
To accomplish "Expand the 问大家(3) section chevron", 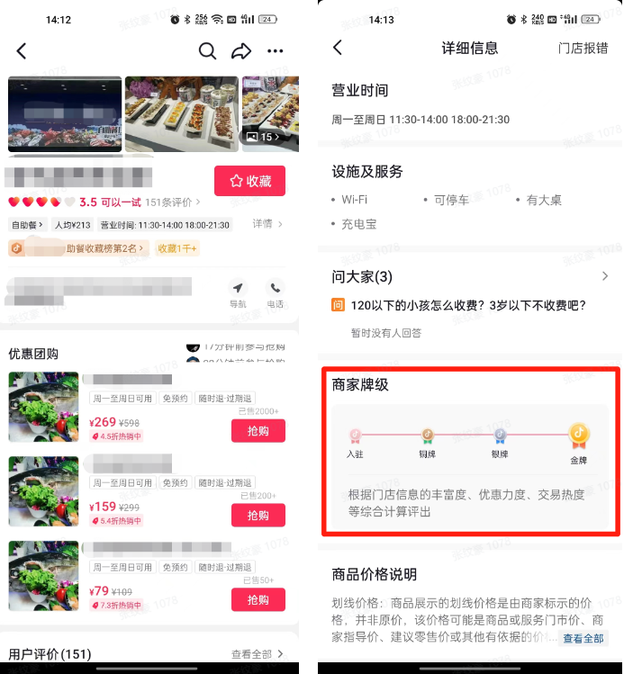I will tap(605, 276).
